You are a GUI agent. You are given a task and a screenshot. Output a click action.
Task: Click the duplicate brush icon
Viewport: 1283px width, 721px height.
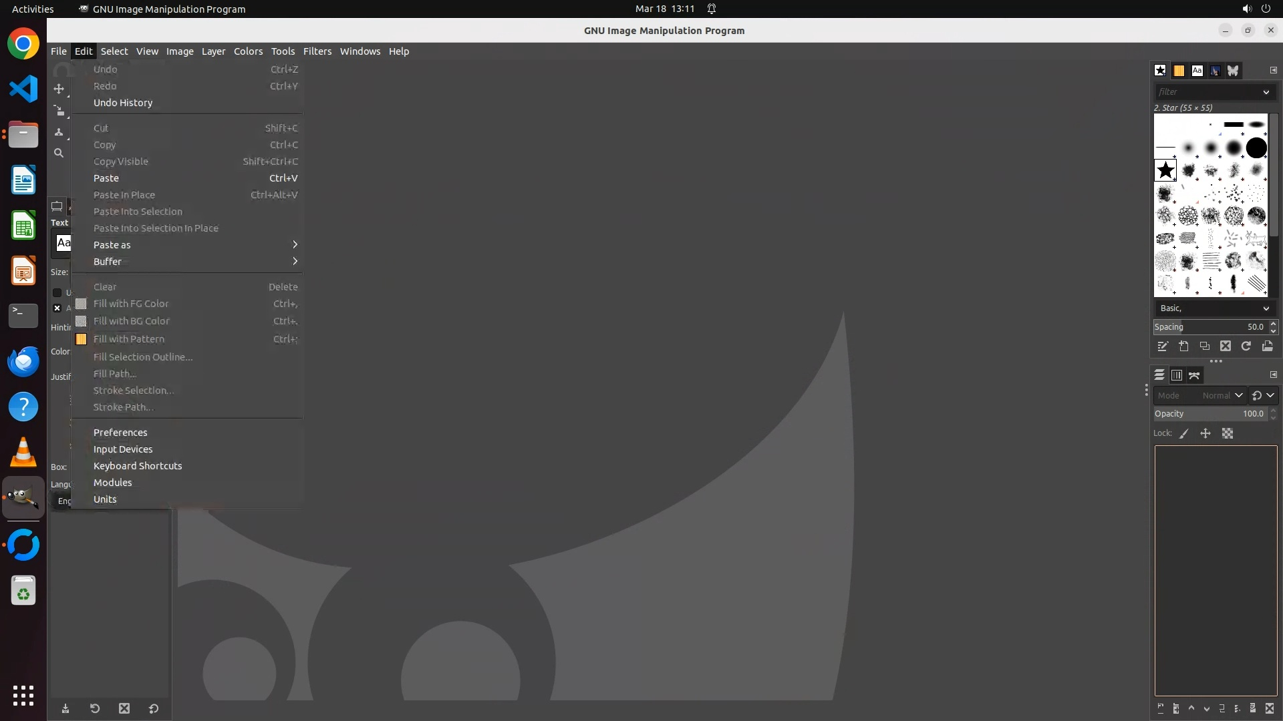1204,346
